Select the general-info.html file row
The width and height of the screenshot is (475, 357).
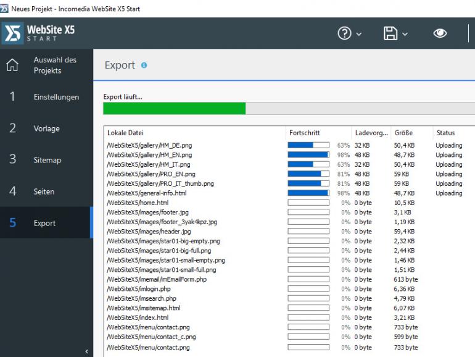147,193
